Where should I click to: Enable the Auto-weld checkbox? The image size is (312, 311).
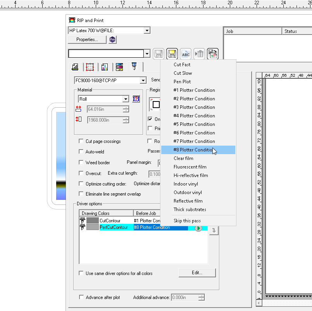click(81, 151)
